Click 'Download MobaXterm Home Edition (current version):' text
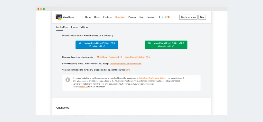The height and width of the screenshot is (122, 263). (x=88, y=35)
